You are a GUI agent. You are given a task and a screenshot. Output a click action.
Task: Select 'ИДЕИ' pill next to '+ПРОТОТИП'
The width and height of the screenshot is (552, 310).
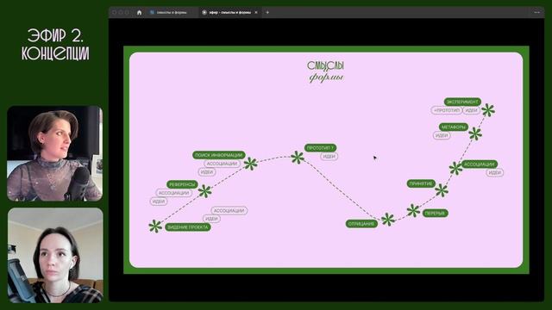tap(471, 110)
